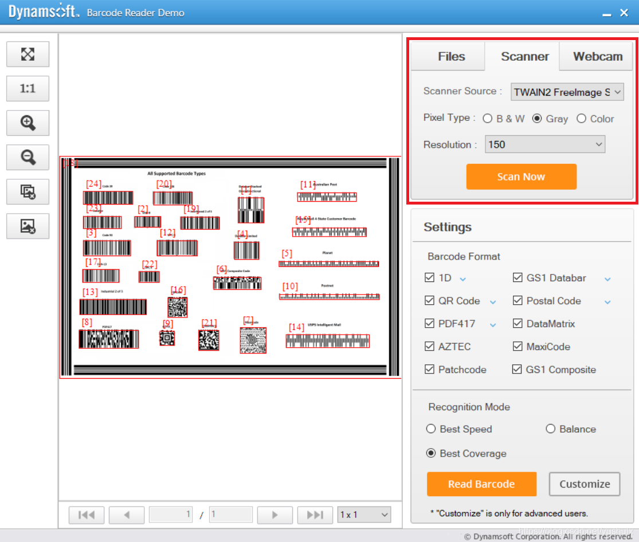Click the PDF417 barcode marked [8]
639x542 pixels.
tap(109, 339)
